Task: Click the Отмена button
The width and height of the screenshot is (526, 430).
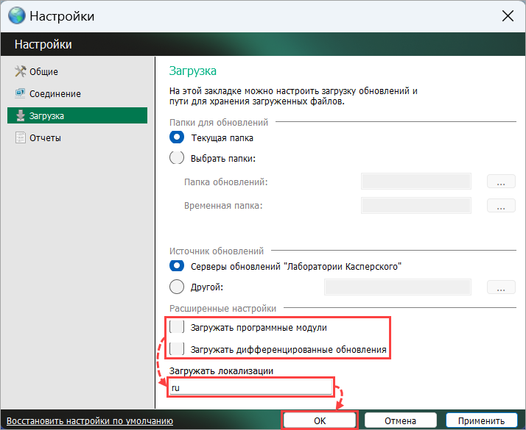Action: (401, 420)
